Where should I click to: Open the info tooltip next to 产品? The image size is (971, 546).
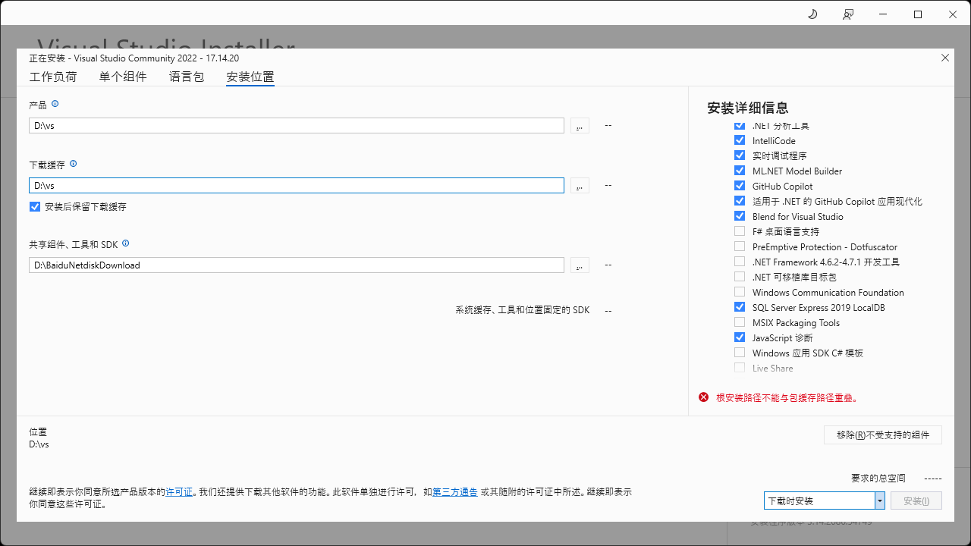(53, 104)
